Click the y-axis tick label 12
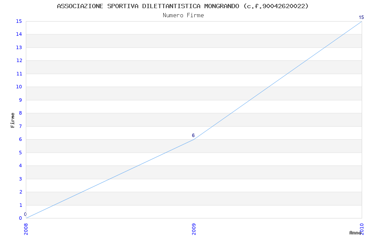The width and height of the screenshot is (366, 237). point(19,60)
